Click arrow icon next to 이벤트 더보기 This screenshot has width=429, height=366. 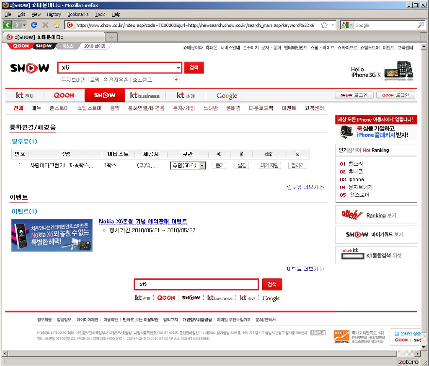pyautogui.click(x=323, y=269)
